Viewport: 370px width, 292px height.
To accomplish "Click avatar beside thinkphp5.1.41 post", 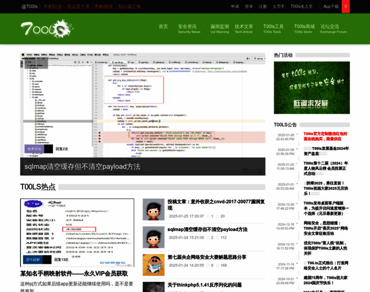I will click(x=153, y=287).
